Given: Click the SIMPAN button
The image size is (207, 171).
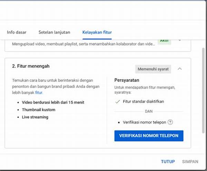Looking at the screenshot, I should click(x=190, y=161).
